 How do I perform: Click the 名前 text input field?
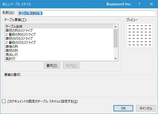[x=87, y=13]
